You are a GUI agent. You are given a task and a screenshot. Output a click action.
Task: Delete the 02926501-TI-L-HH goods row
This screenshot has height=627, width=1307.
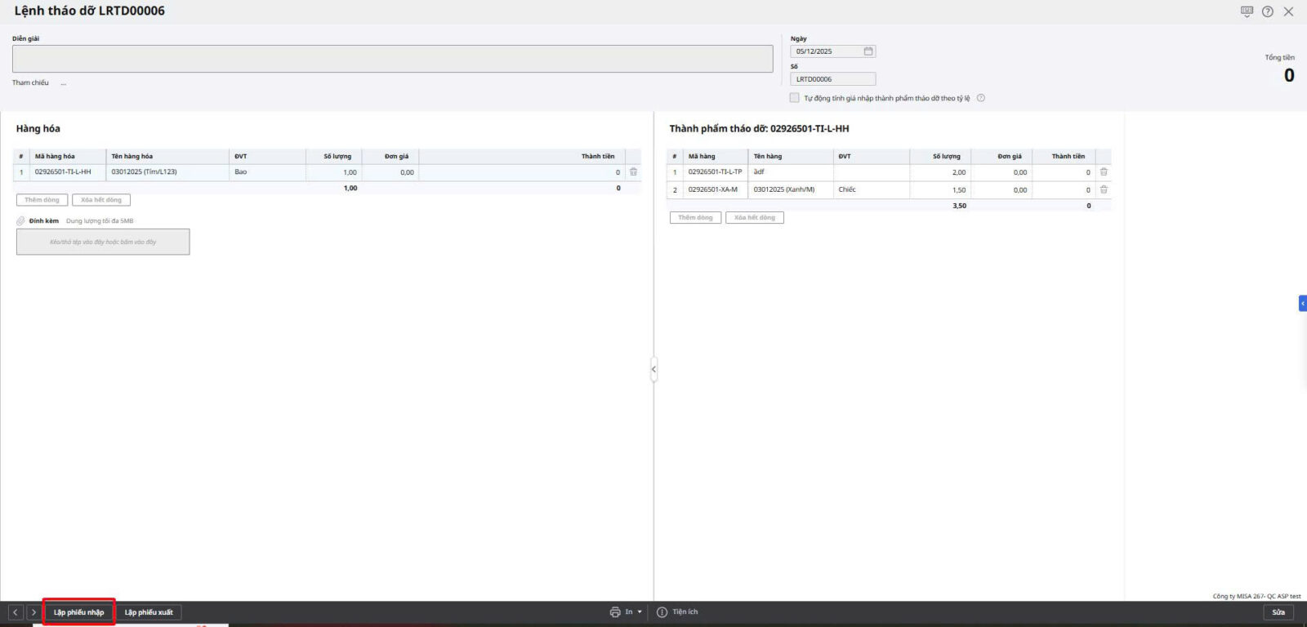[x=633, y=172]
